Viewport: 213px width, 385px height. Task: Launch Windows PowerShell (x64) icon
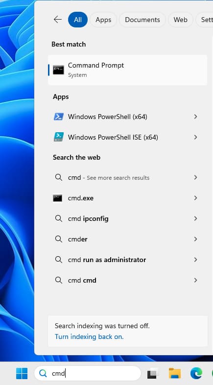click(x=59, y=117)
